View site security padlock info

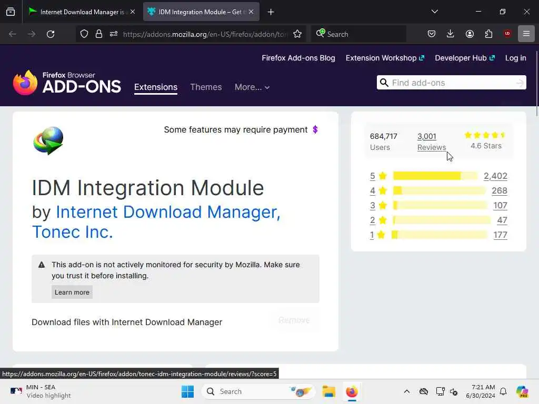pos(99,34)
